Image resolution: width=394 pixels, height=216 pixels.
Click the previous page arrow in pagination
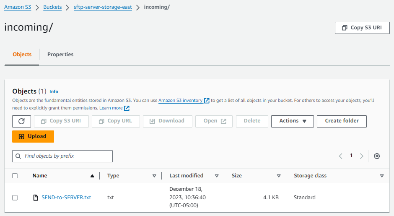pyautogui.click(x=341, y=156)
